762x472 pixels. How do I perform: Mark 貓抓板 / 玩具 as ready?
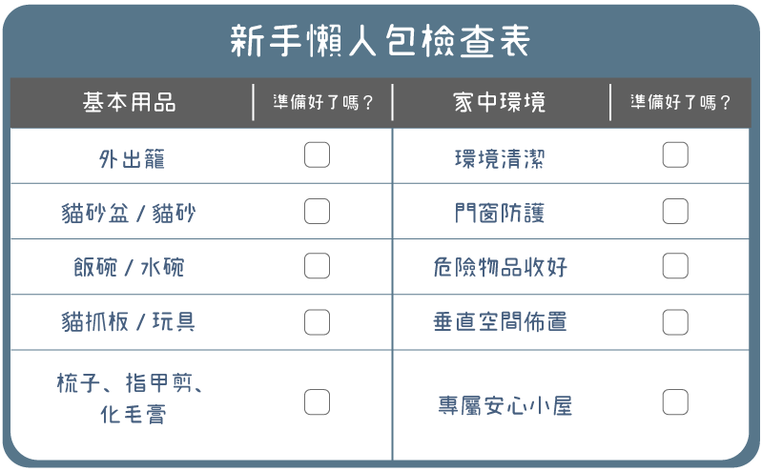pos(317,321)
